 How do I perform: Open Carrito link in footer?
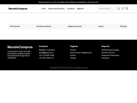coord(73,55)
